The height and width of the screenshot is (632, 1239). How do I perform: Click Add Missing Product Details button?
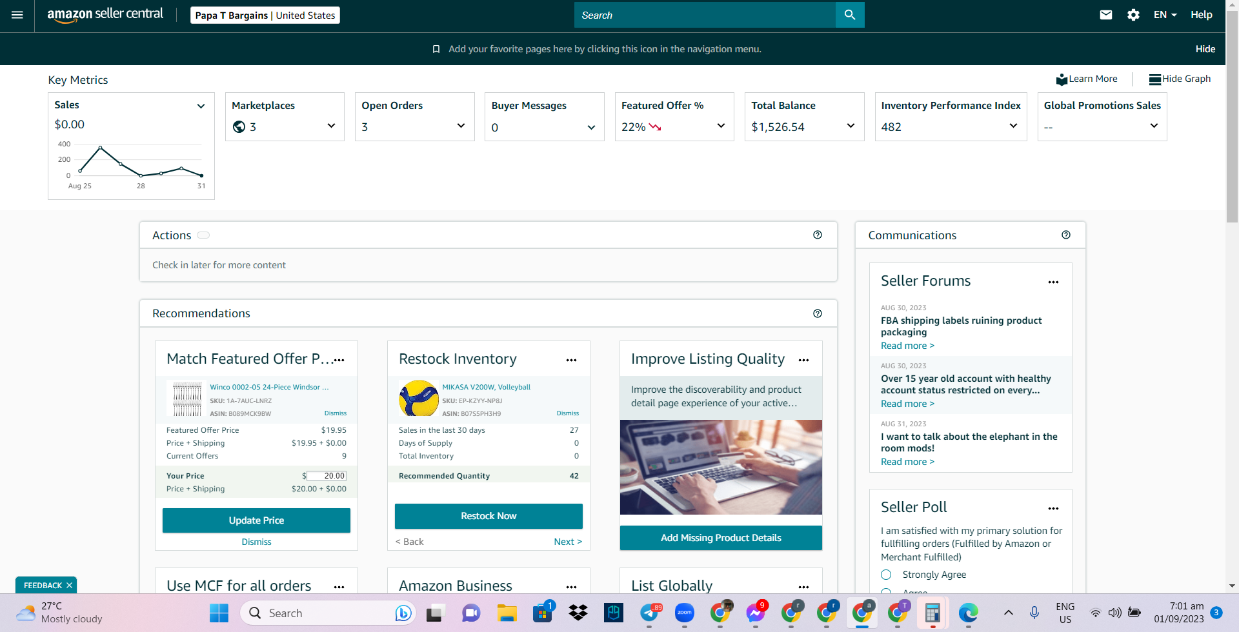tap(721, 538)
